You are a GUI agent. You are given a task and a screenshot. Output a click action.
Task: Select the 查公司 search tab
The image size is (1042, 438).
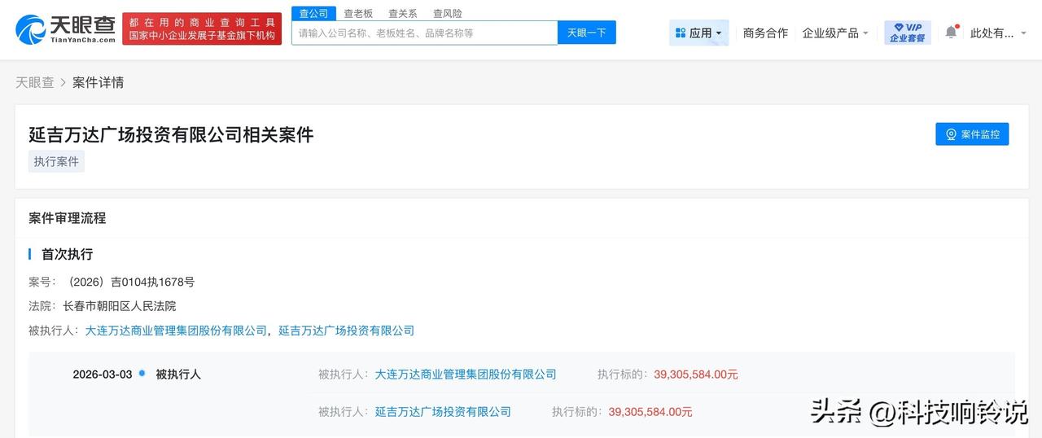coord(313,13)
